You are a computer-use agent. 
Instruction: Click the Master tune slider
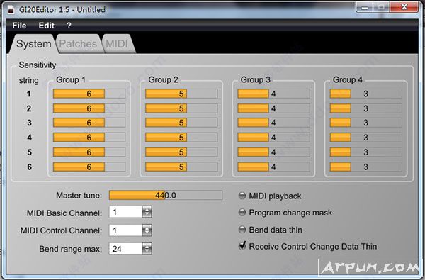coord(166,195)
